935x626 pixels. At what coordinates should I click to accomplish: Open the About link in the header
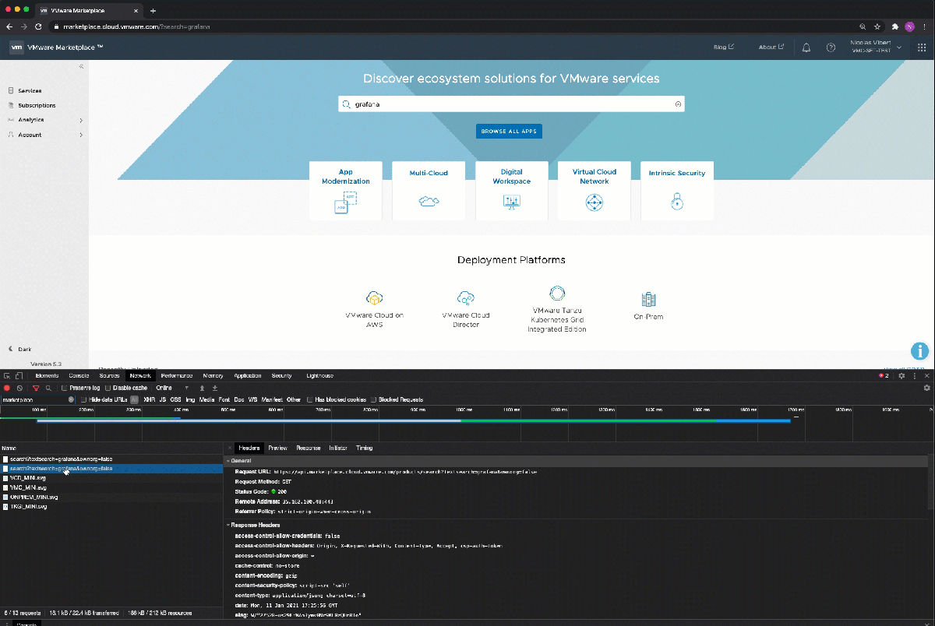click(x=771, y=47)
